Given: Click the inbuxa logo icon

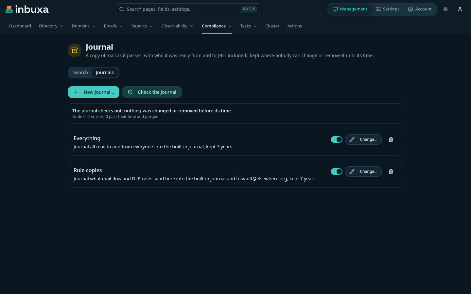Looking at the screenshot, I should point(9,9).
